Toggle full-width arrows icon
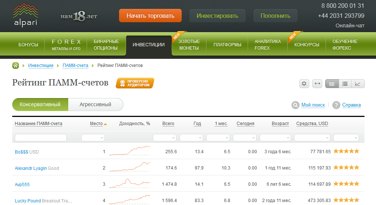This screenshot has width=376, height=205. (317, 84)
